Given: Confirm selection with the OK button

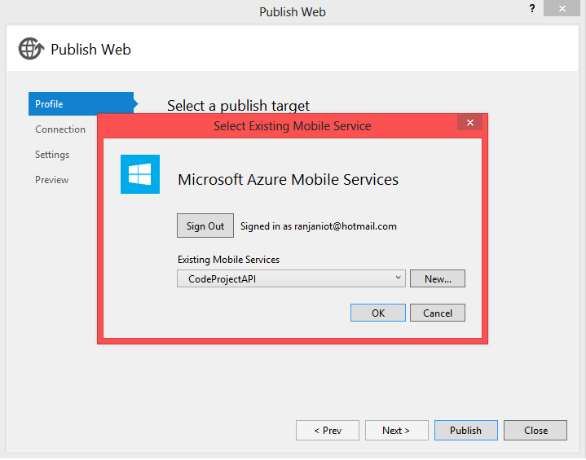Looking at the screenshot, I should [x=378, y=313].
